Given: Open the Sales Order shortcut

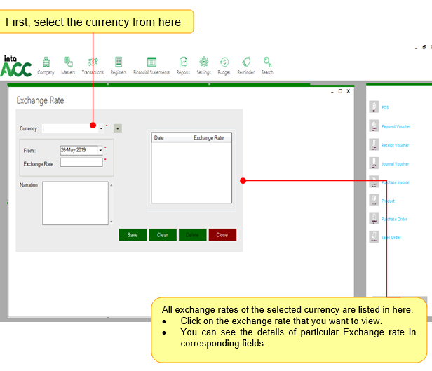Looking at the screenshot, I should click(x=391, y=238).
